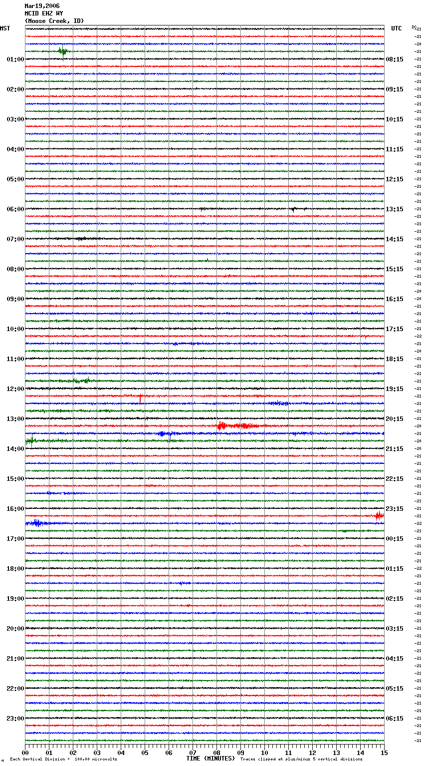424x766 pixels.
Task: Click the 04:00 MST time label
Action: (15, 149)
